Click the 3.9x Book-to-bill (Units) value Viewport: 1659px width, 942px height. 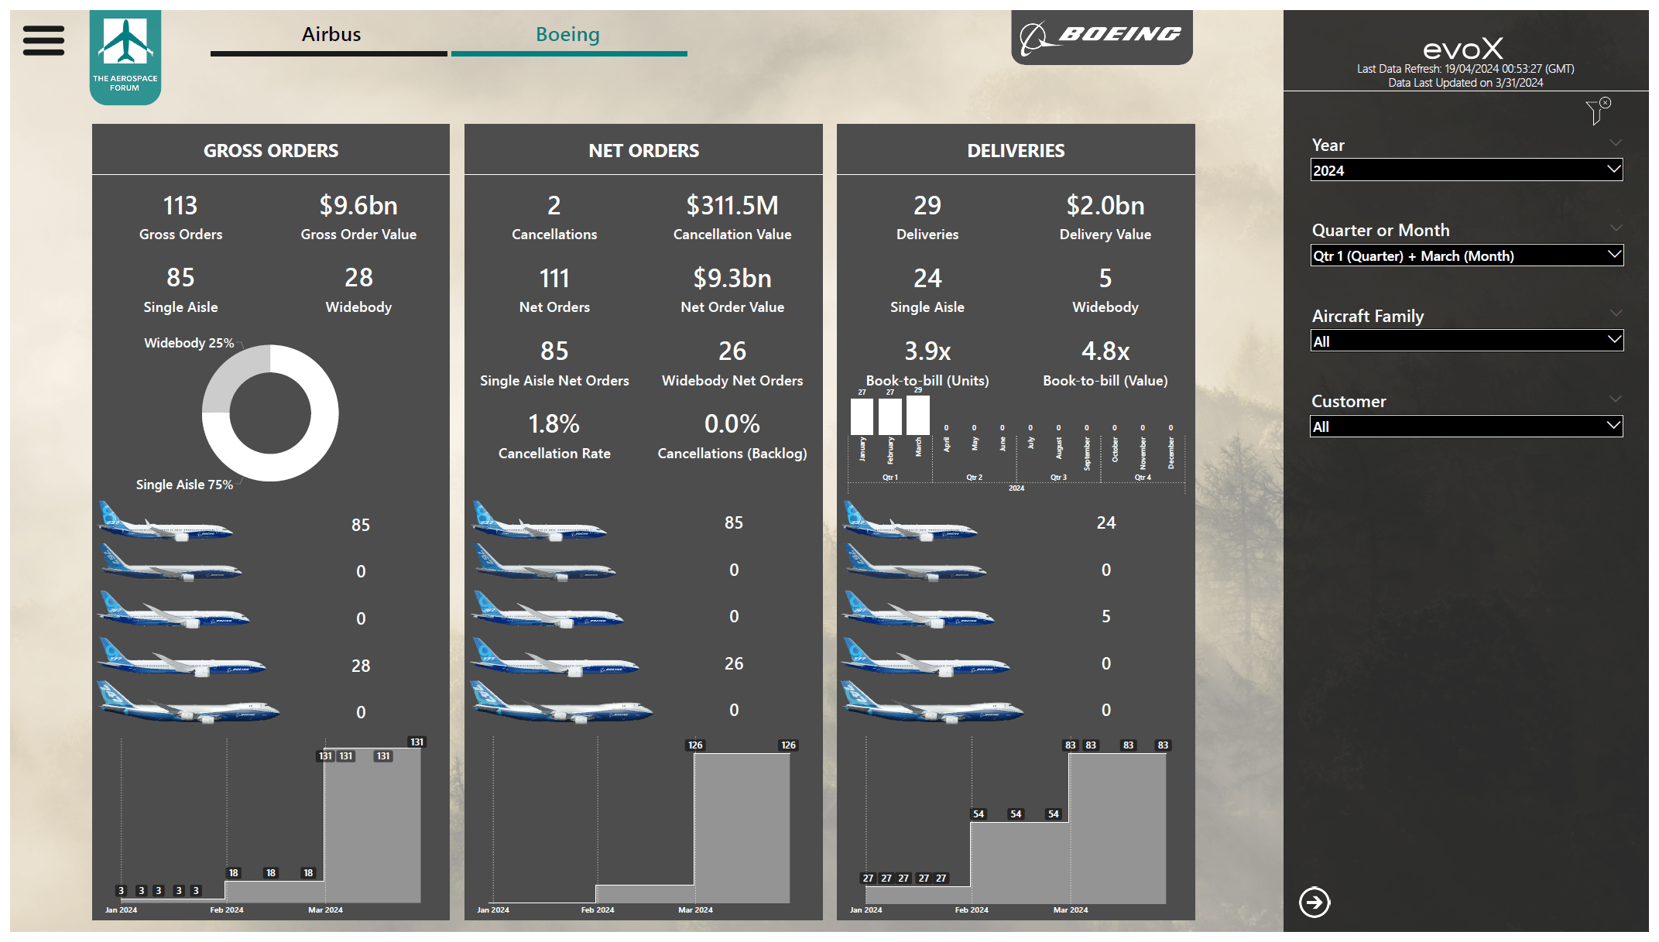[x=927, y=351]
